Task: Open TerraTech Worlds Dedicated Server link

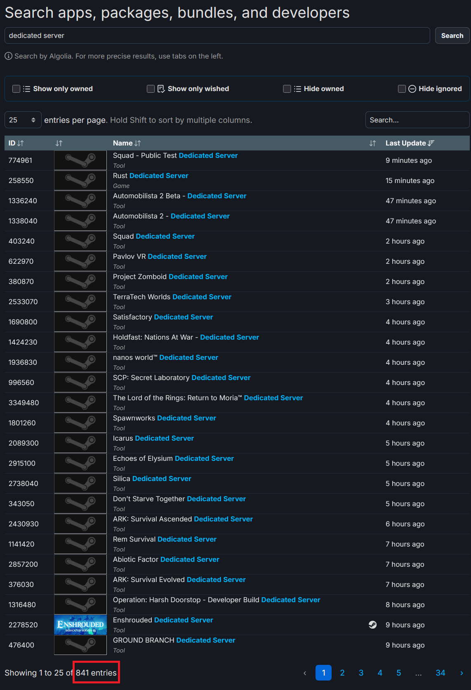Action: pyautogui.click(x=172, y=297)
